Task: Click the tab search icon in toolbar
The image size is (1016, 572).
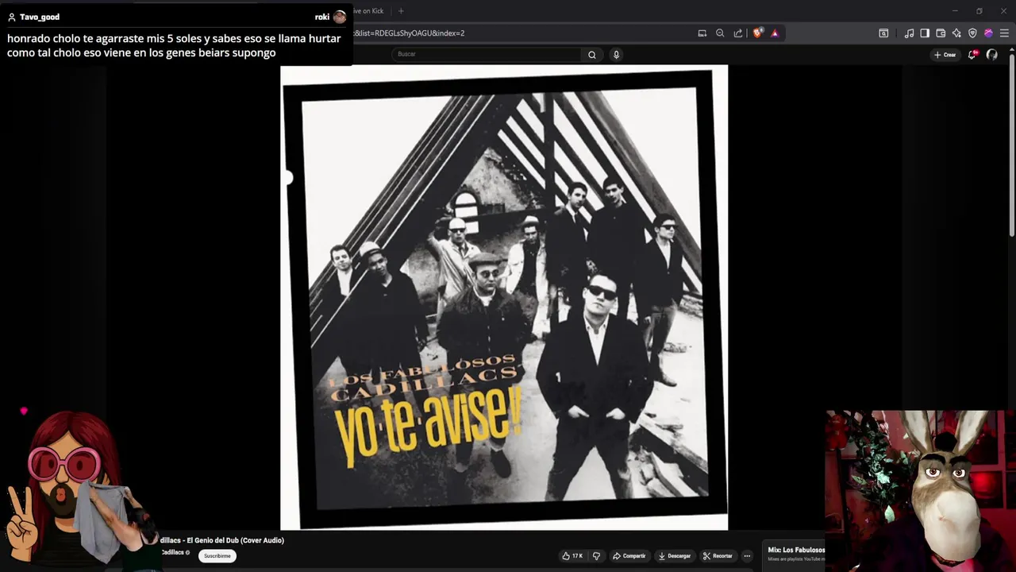Action: (x=883, y=33)
